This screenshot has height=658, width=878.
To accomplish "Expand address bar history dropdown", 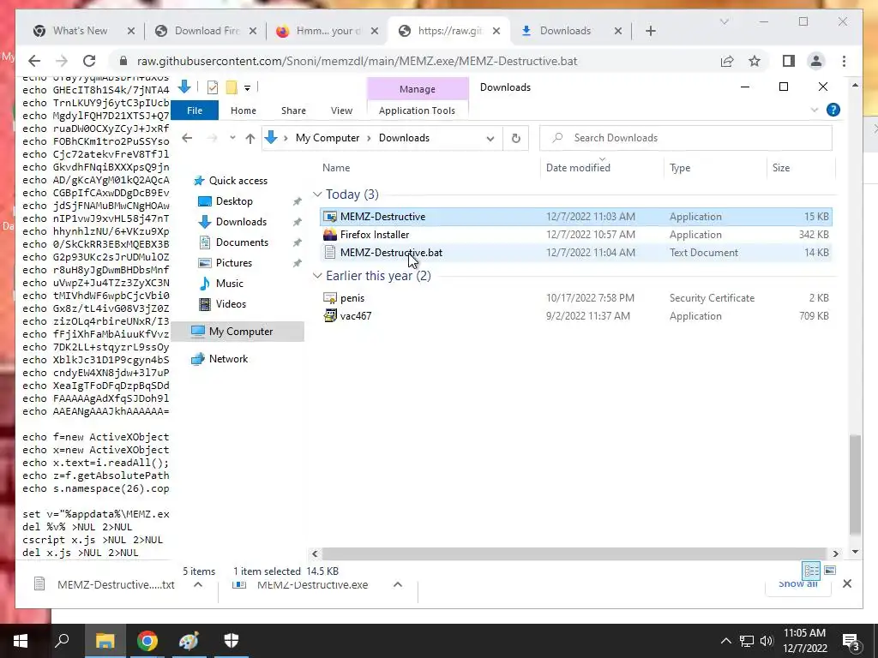I will (x=490, y=138).
